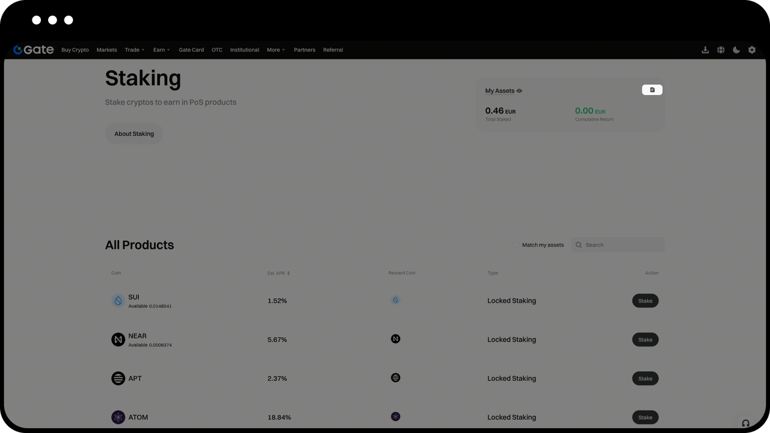Screen dimensions: 770x433
Task: Click the All Products heading
Action: pyautogui.click(x=140, y=245)
